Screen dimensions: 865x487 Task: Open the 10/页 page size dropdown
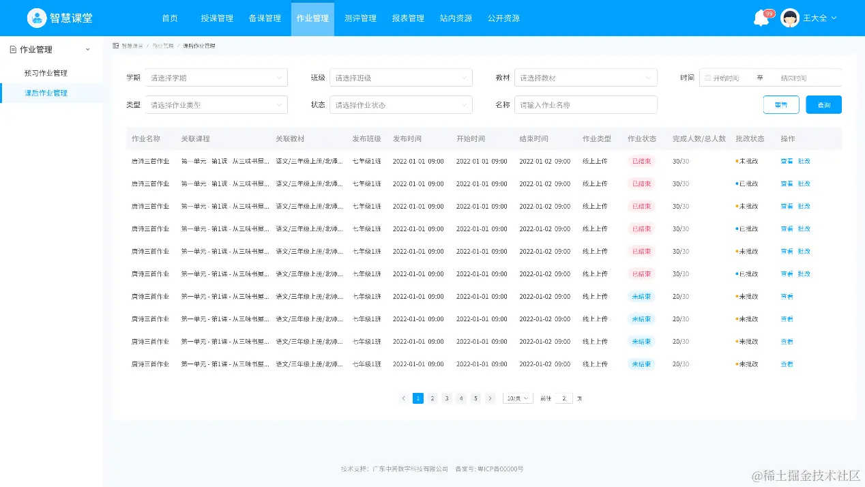coord(518,398)
